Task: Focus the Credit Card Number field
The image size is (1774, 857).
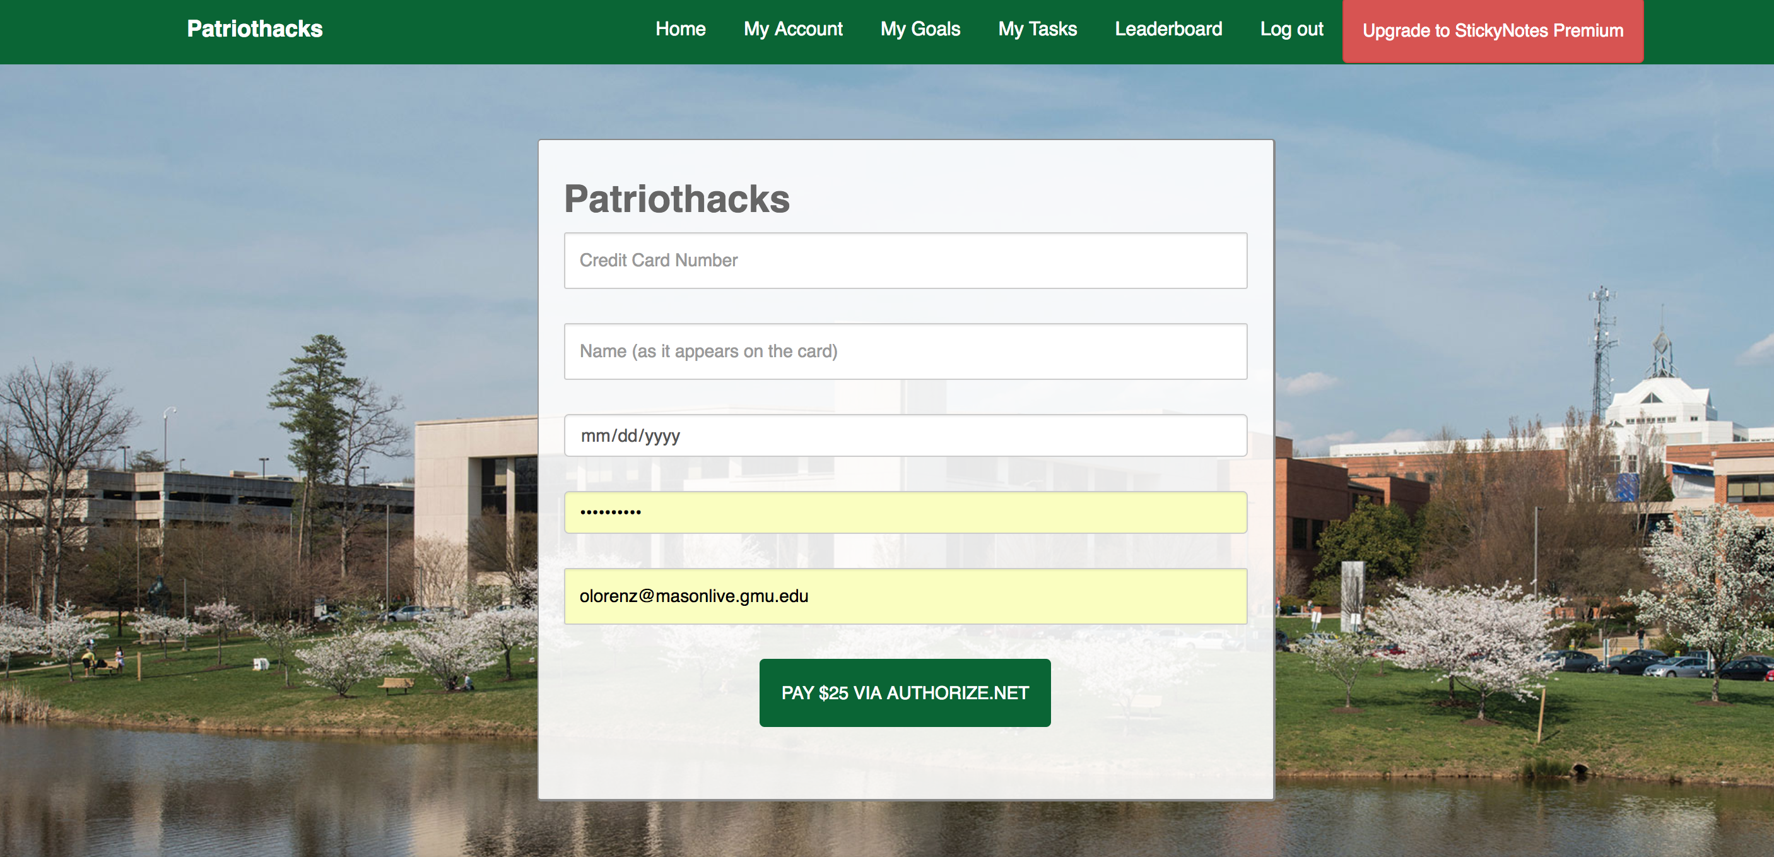Action: click(x=905, y=261)
